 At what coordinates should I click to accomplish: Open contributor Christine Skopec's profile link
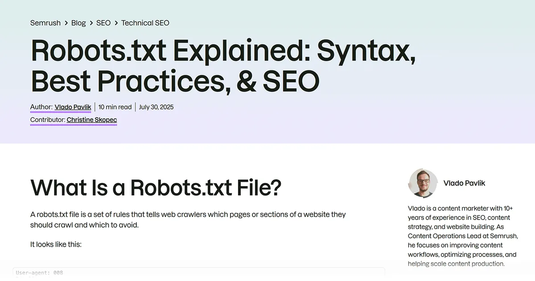click(92, 120)
